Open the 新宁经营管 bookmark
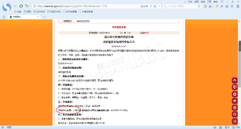The width and height of the screenshot is (241, 129). (70, 11)
